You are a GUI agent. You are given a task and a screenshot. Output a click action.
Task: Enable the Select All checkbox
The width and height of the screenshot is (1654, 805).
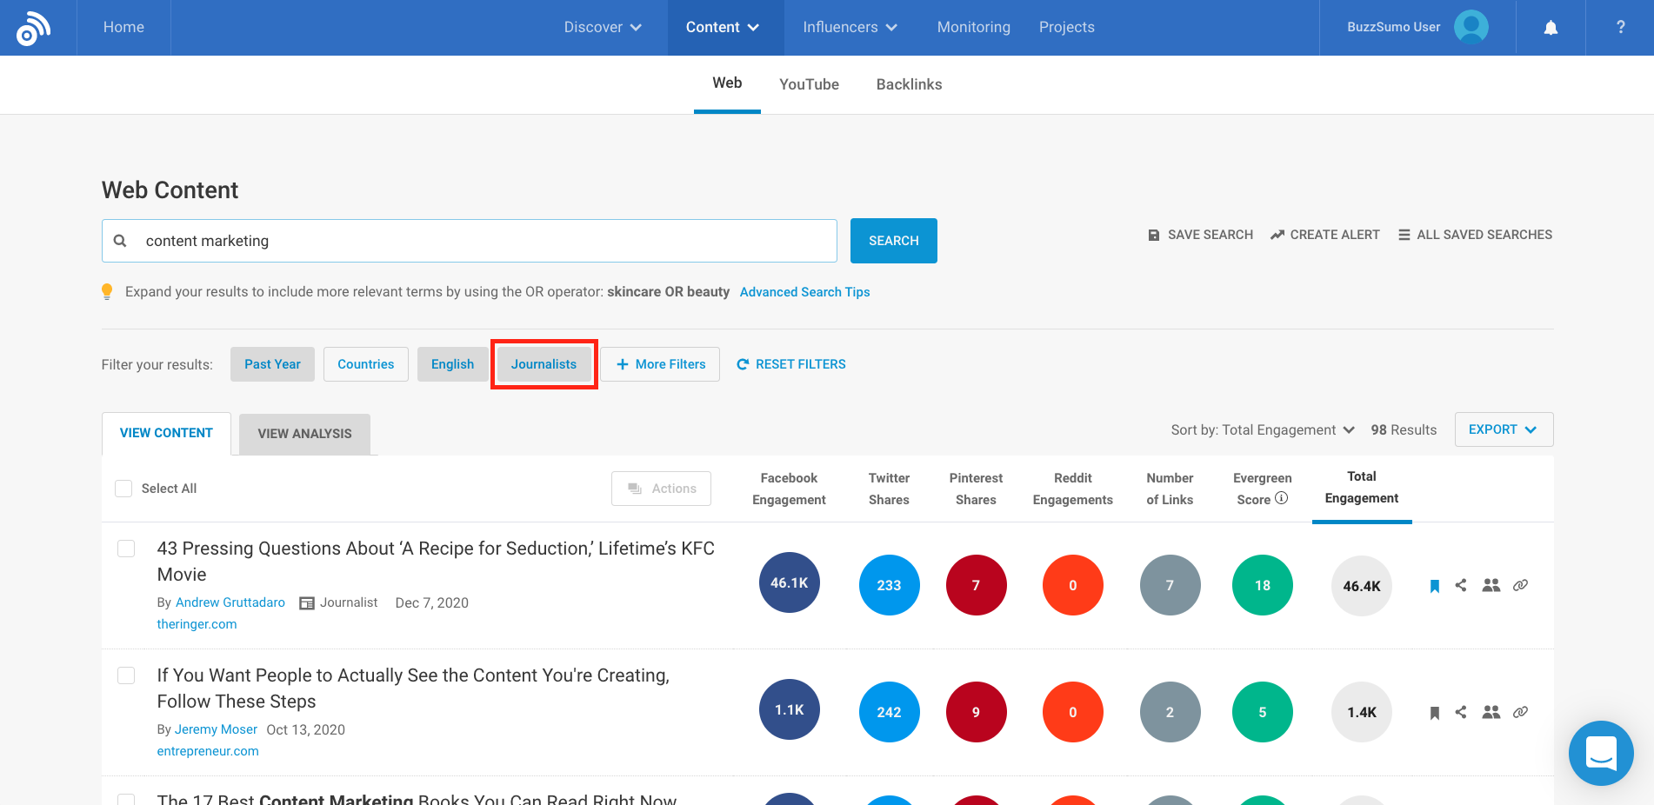[123, 489]
